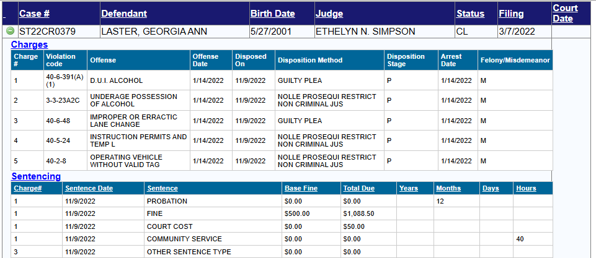596x258 pixels.
Task: Click the Hours column header
Action: click(526, 188)
